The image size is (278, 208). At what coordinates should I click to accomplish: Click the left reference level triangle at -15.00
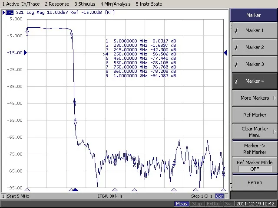[x=25, y=52]
